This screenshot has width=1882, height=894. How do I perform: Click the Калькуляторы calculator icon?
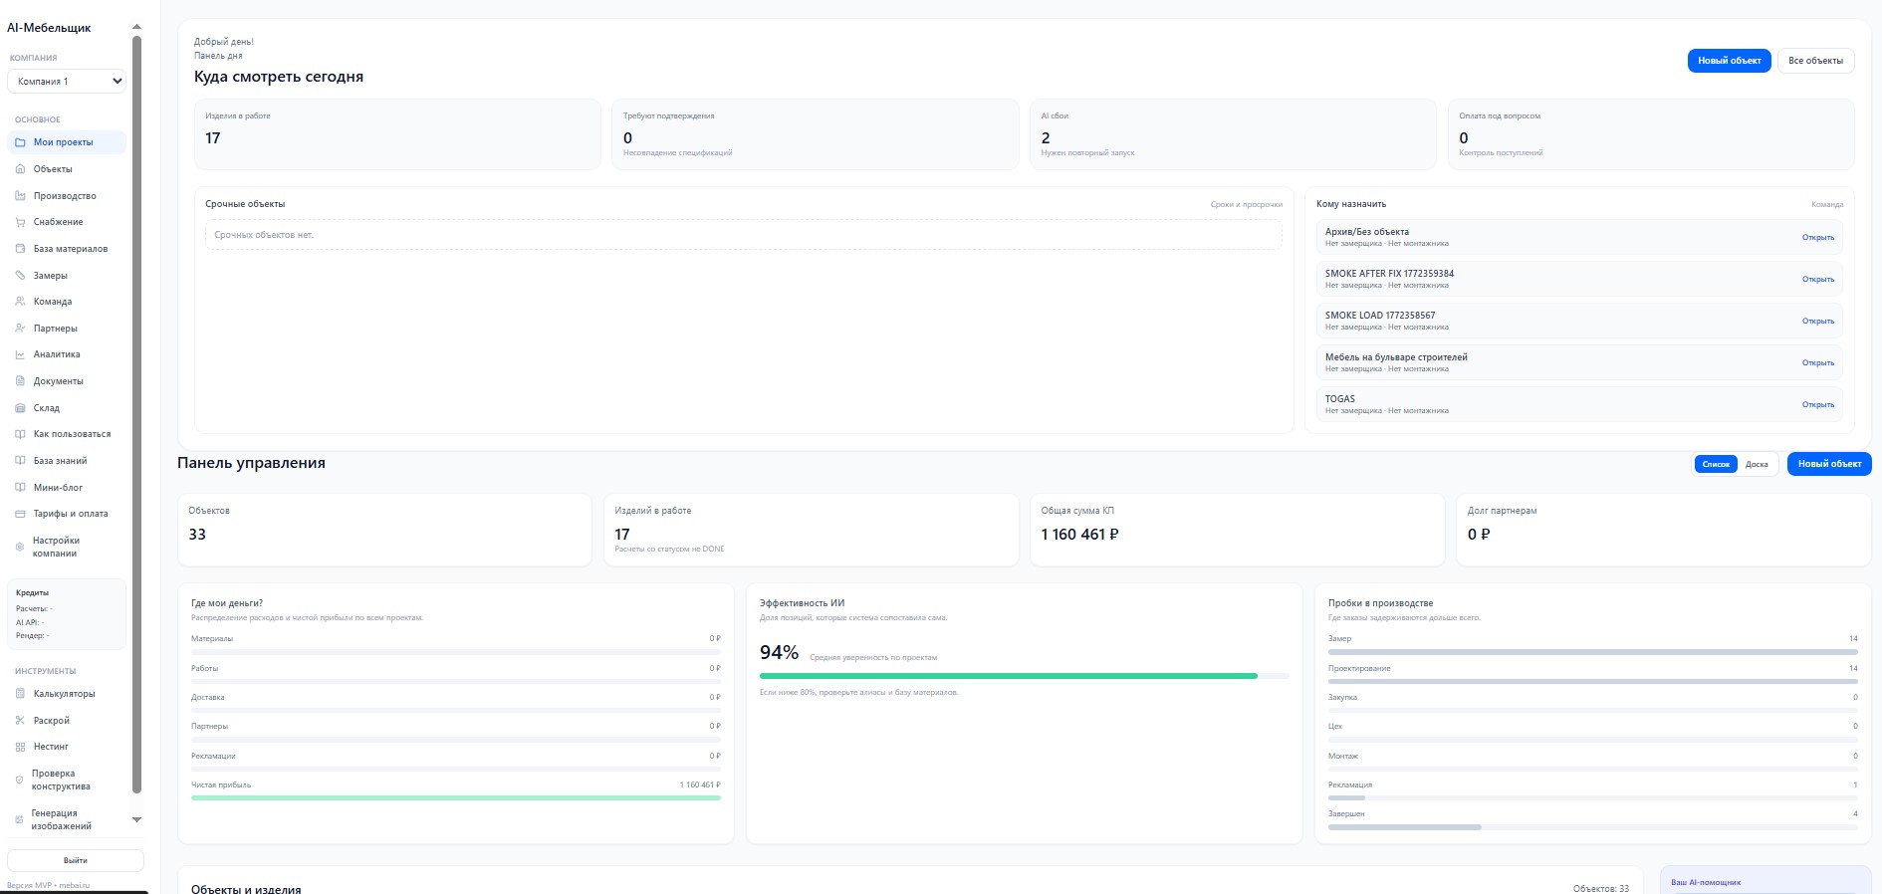click(x=20, y=694)
